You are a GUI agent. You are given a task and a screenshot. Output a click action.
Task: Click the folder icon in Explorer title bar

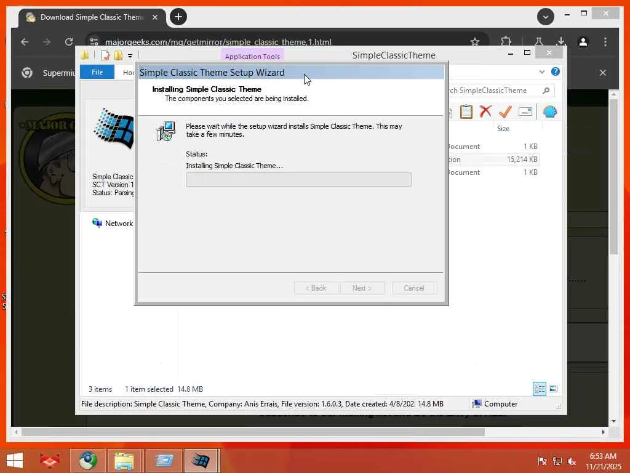tap(85, 55)
